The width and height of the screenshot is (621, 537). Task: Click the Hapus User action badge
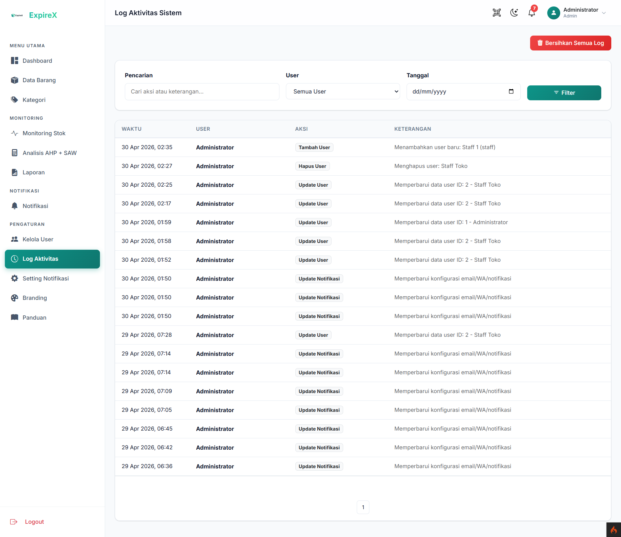pyautogui.click(x=312, y=166)
